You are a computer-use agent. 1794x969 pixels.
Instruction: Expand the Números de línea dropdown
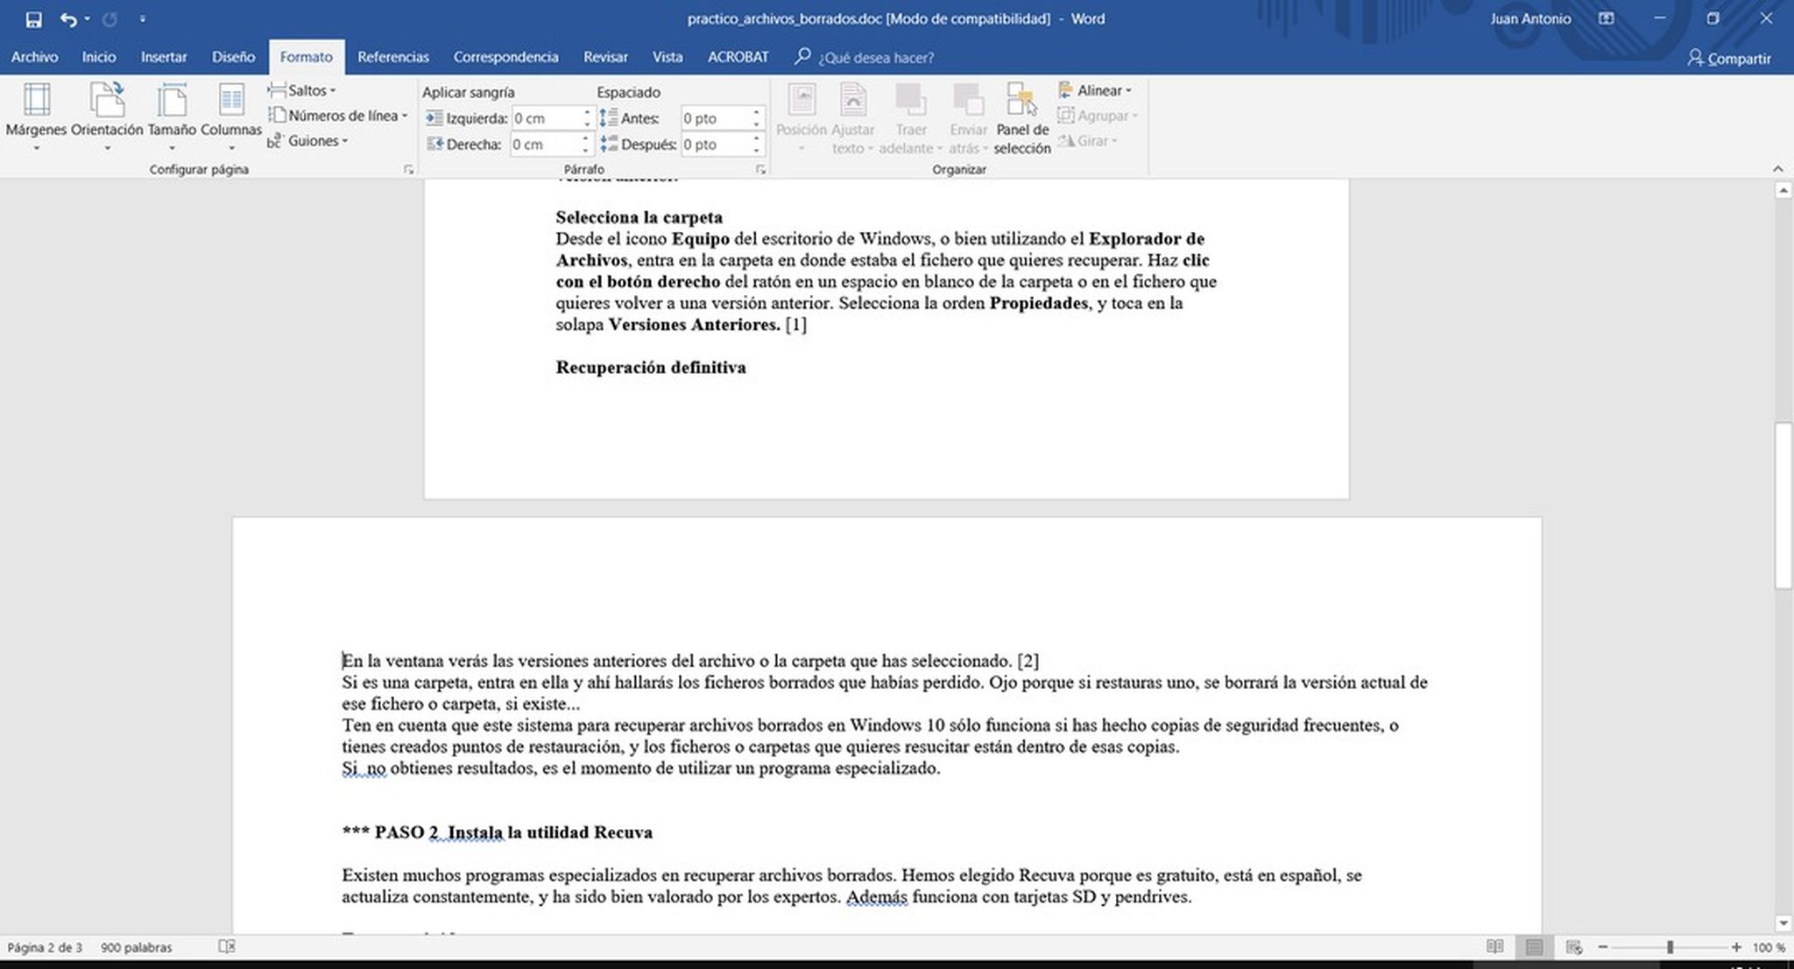pyautogui.click(x=338, y=116)
